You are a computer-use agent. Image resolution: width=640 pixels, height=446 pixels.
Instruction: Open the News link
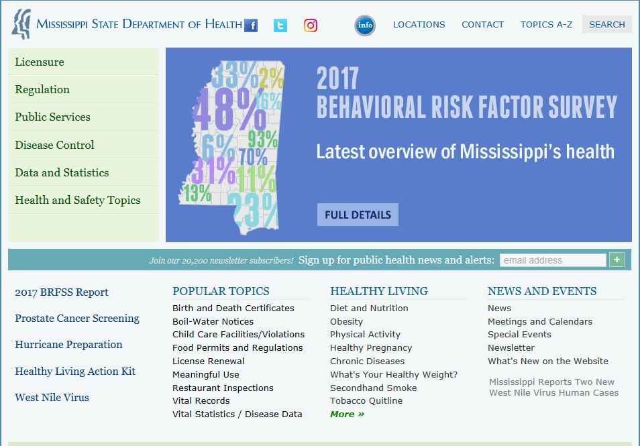(499, 308)
